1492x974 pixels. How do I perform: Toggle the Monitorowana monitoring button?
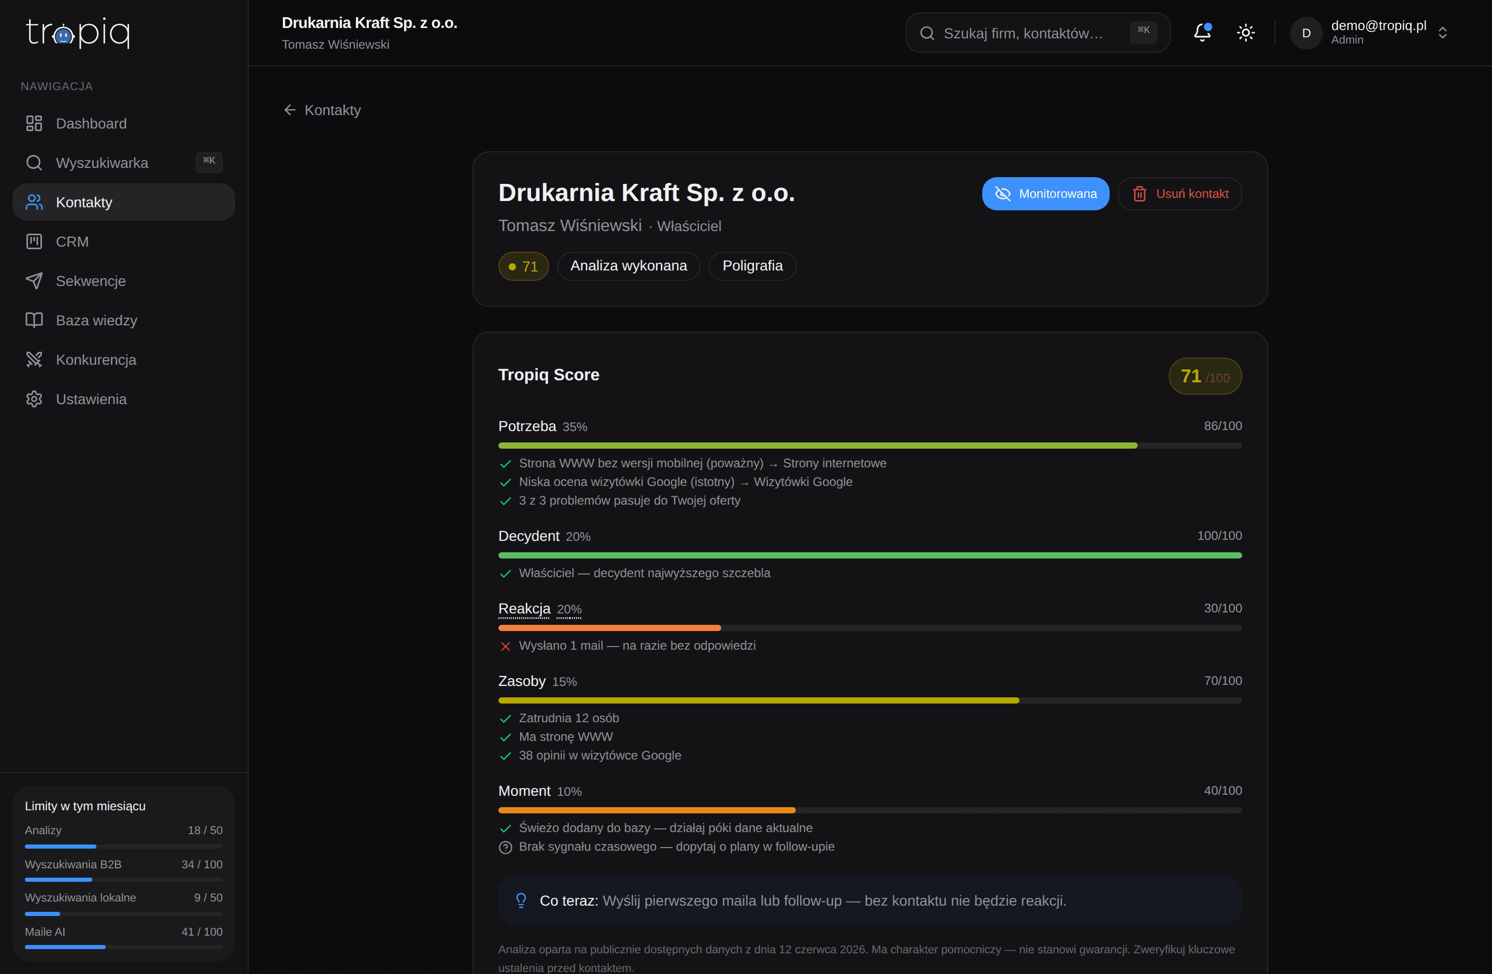[x=1045, y=194]
